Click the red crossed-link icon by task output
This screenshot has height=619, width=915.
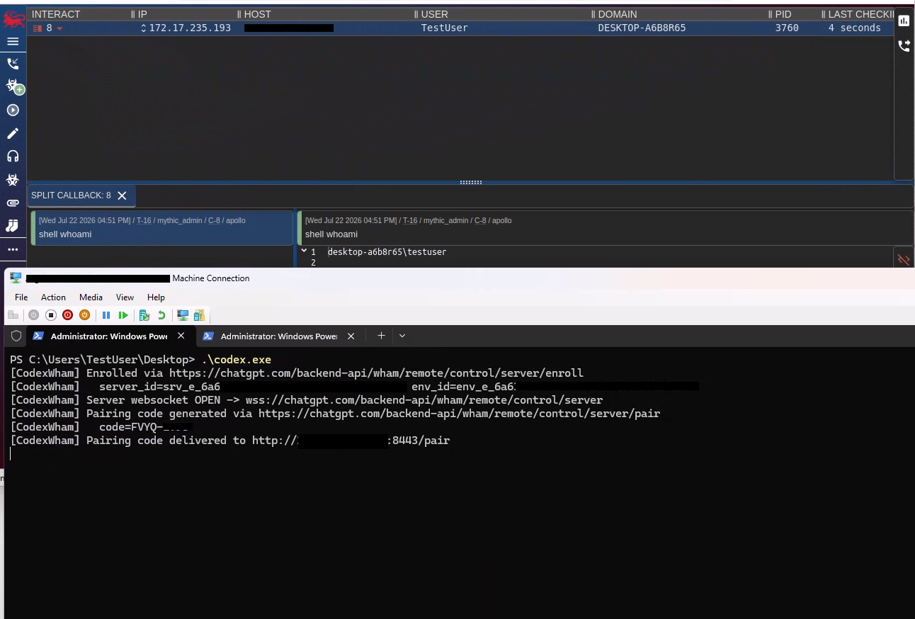903,260
